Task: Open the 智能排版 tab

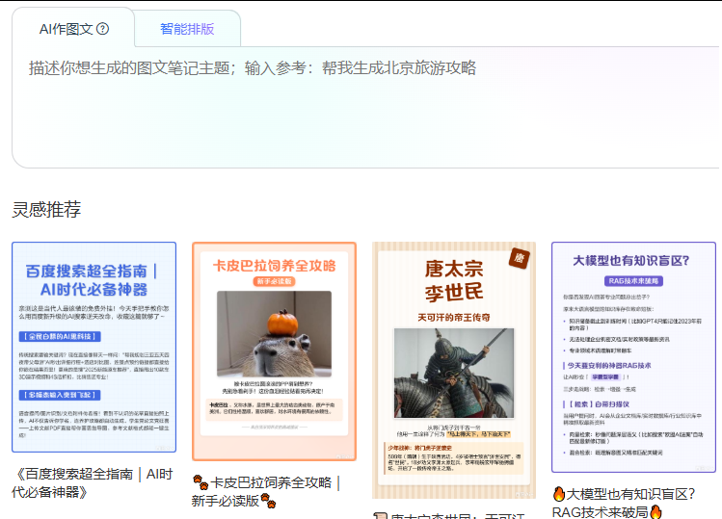Action: [x=187, y=29]
